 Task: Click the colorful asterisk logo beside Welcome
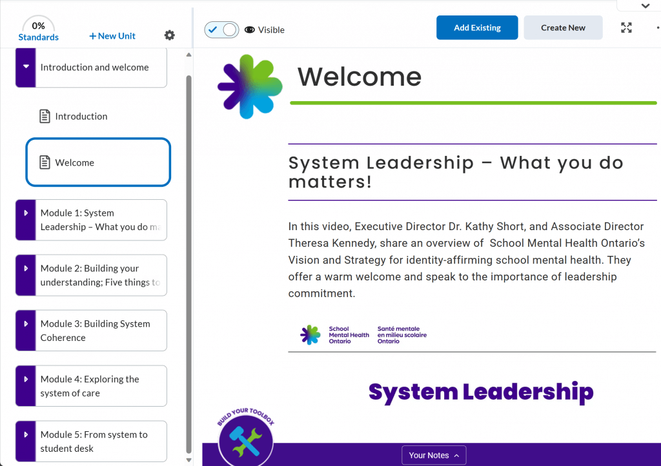250,86
